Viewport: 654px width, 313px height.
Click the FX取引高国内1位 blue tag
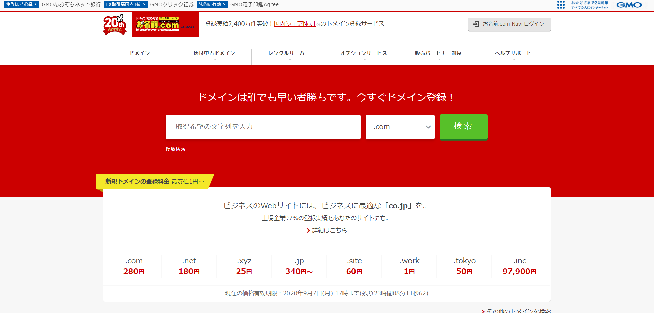tap(126, 4)
